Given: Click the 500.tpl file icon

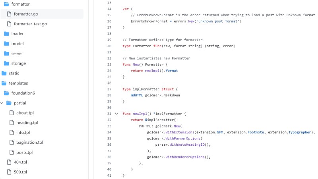Looking at the screenshot, I should point(9,172).
